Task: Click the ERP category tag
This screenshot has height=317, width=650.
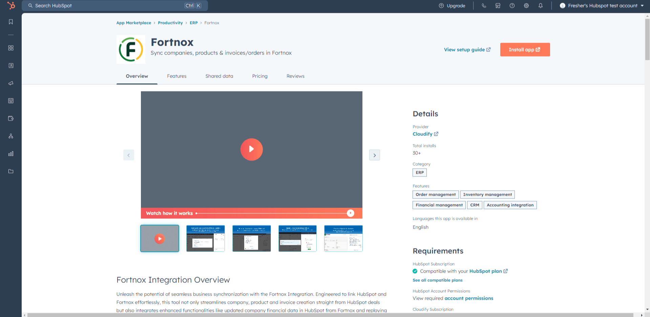Action: pyautogui.click(x=420, y=173)
